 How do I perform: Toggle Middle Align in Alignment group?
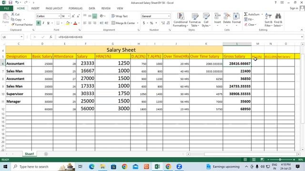[x=90, y=16]
